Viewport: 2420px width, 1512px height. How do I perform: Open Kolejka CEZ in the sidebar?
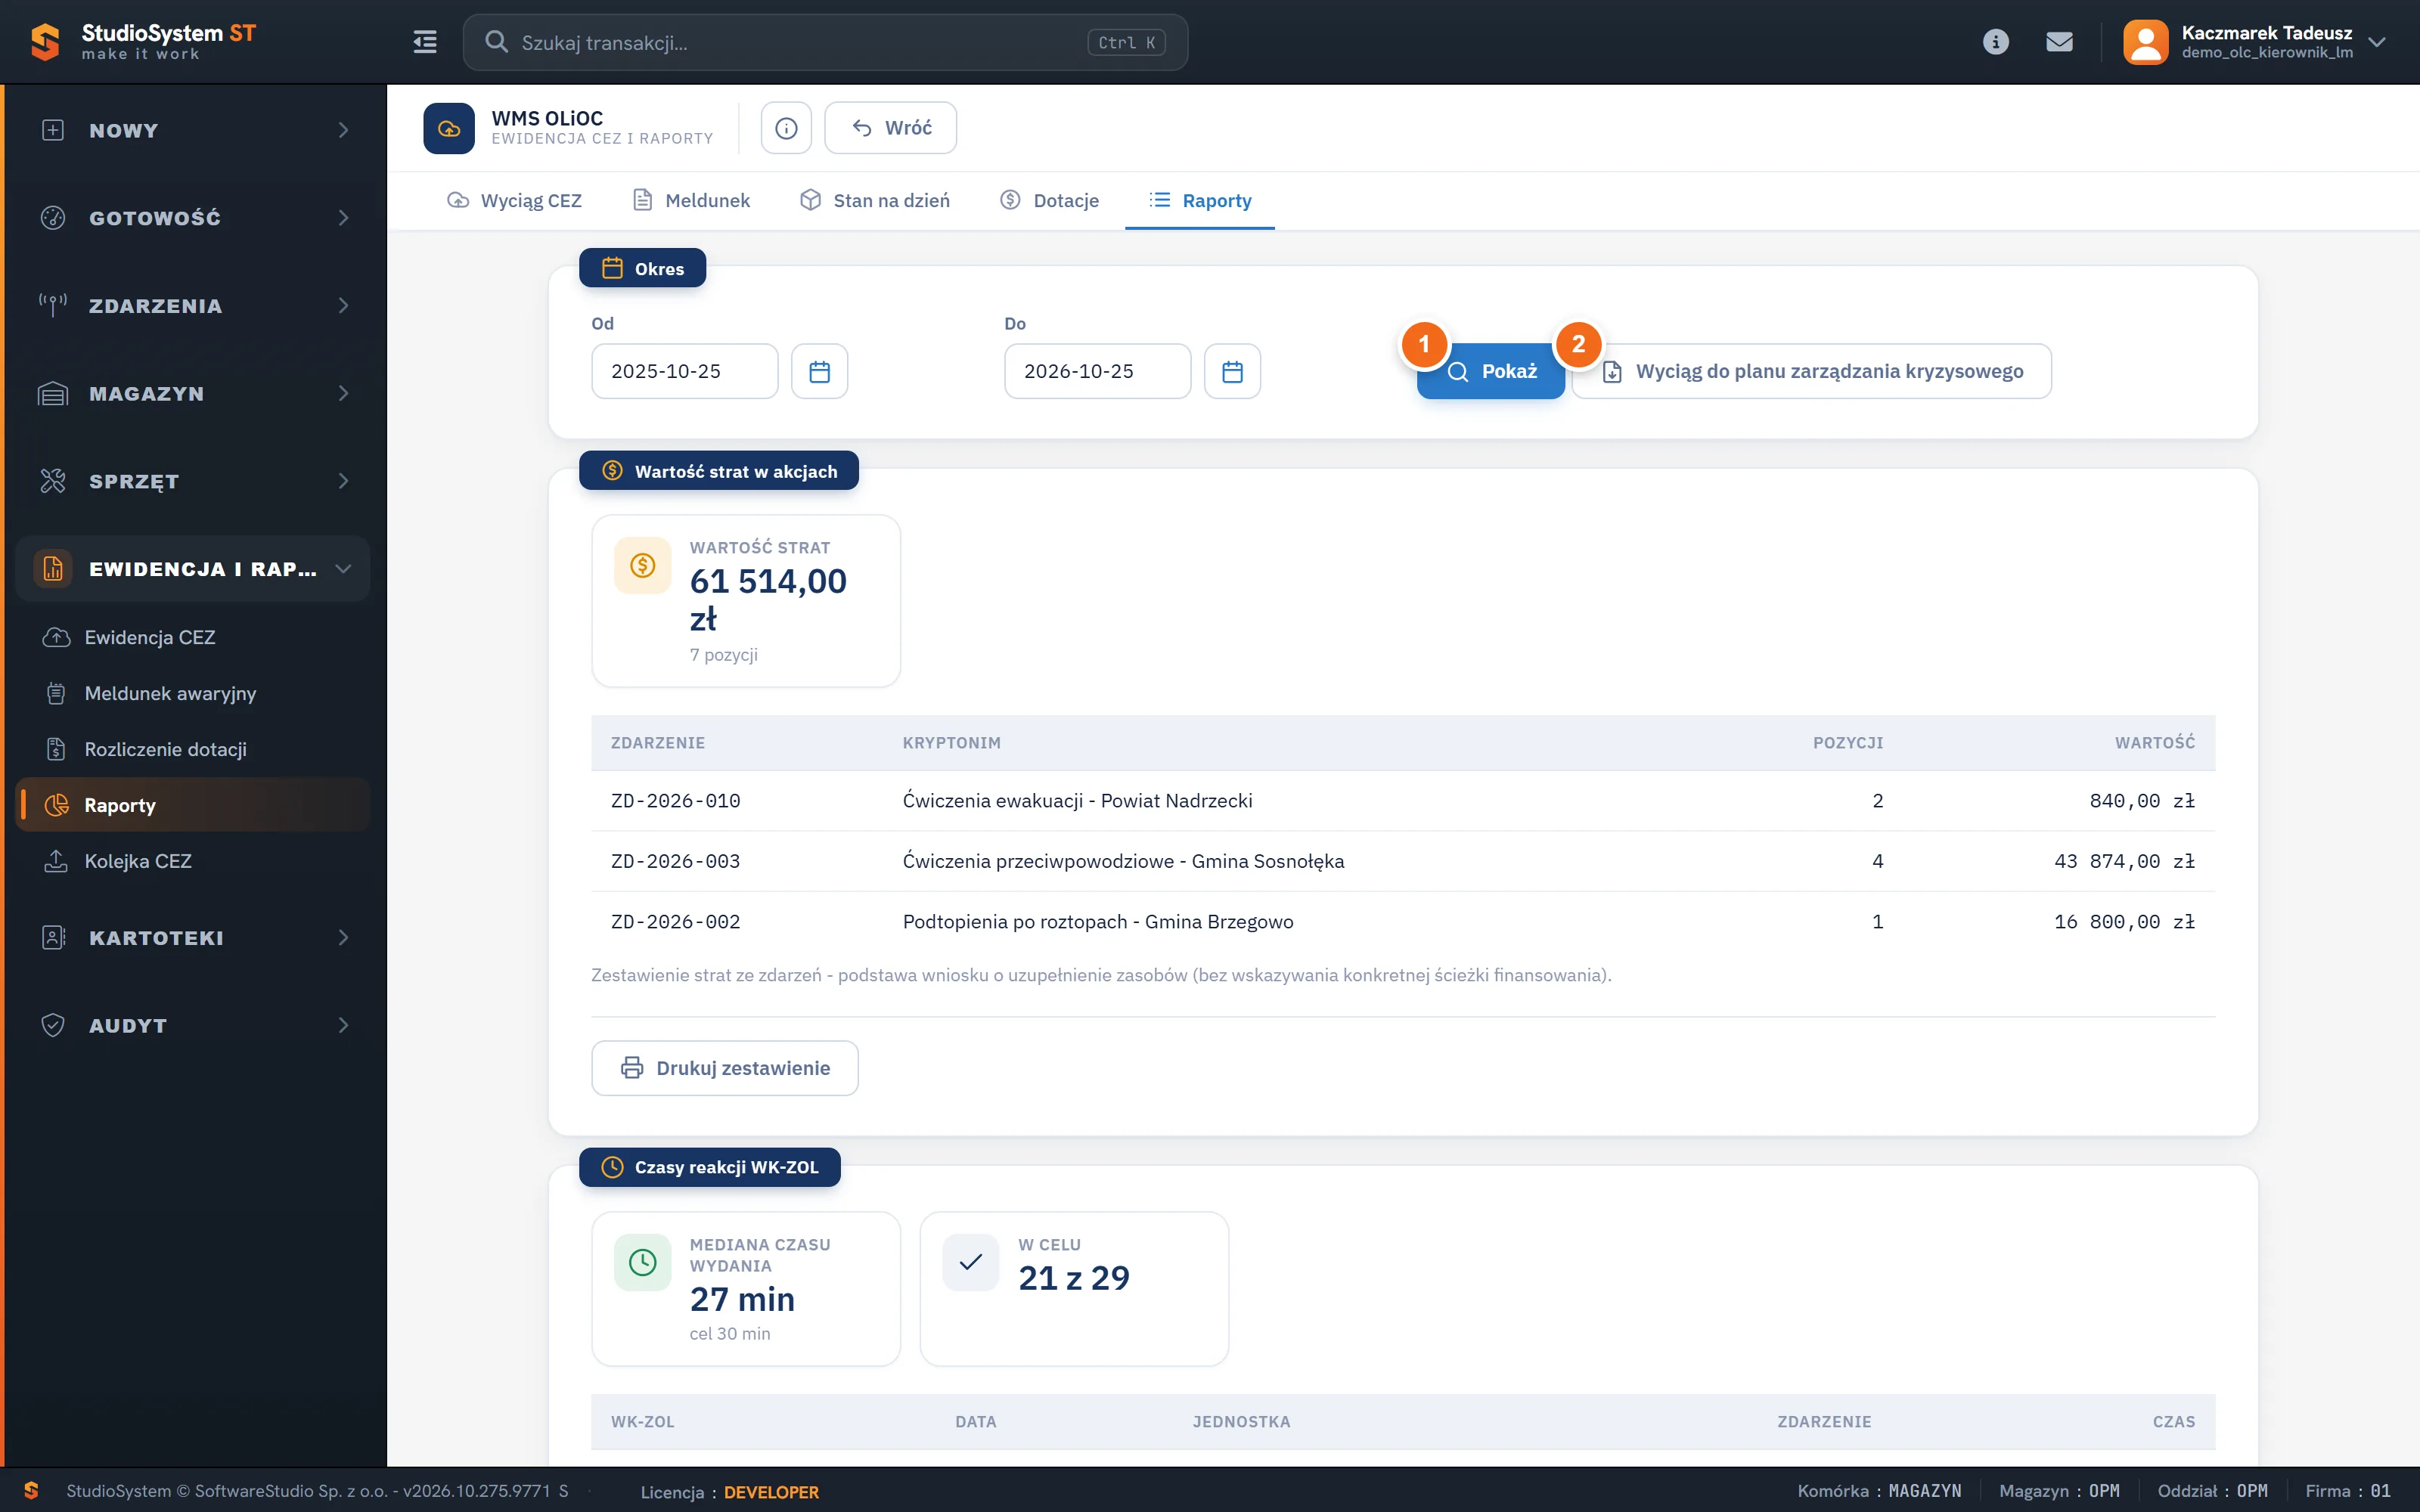(x=193, y=861)
